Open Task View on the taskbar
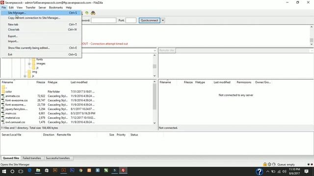This screenshot has height=176, width=314. point(21,171)
